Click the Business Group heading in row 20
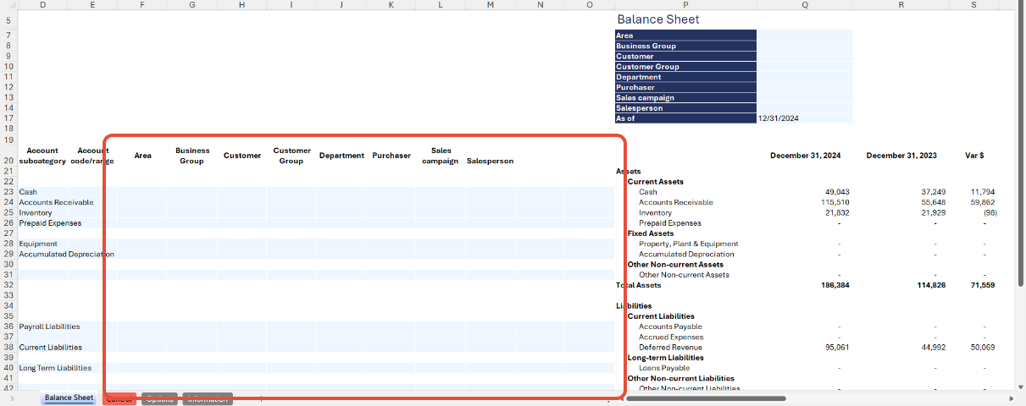 [x=192, y=156]
